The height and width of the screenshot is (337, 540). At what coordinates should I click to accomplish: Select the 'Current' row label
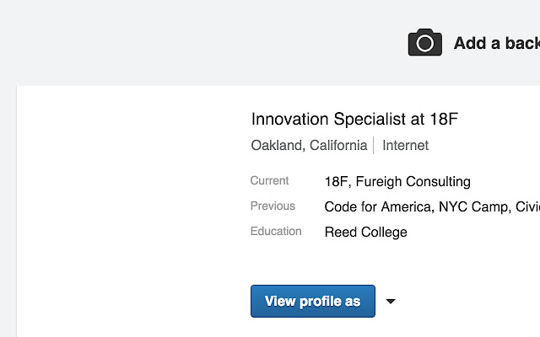pyautogui.click(x=269, y=180)
